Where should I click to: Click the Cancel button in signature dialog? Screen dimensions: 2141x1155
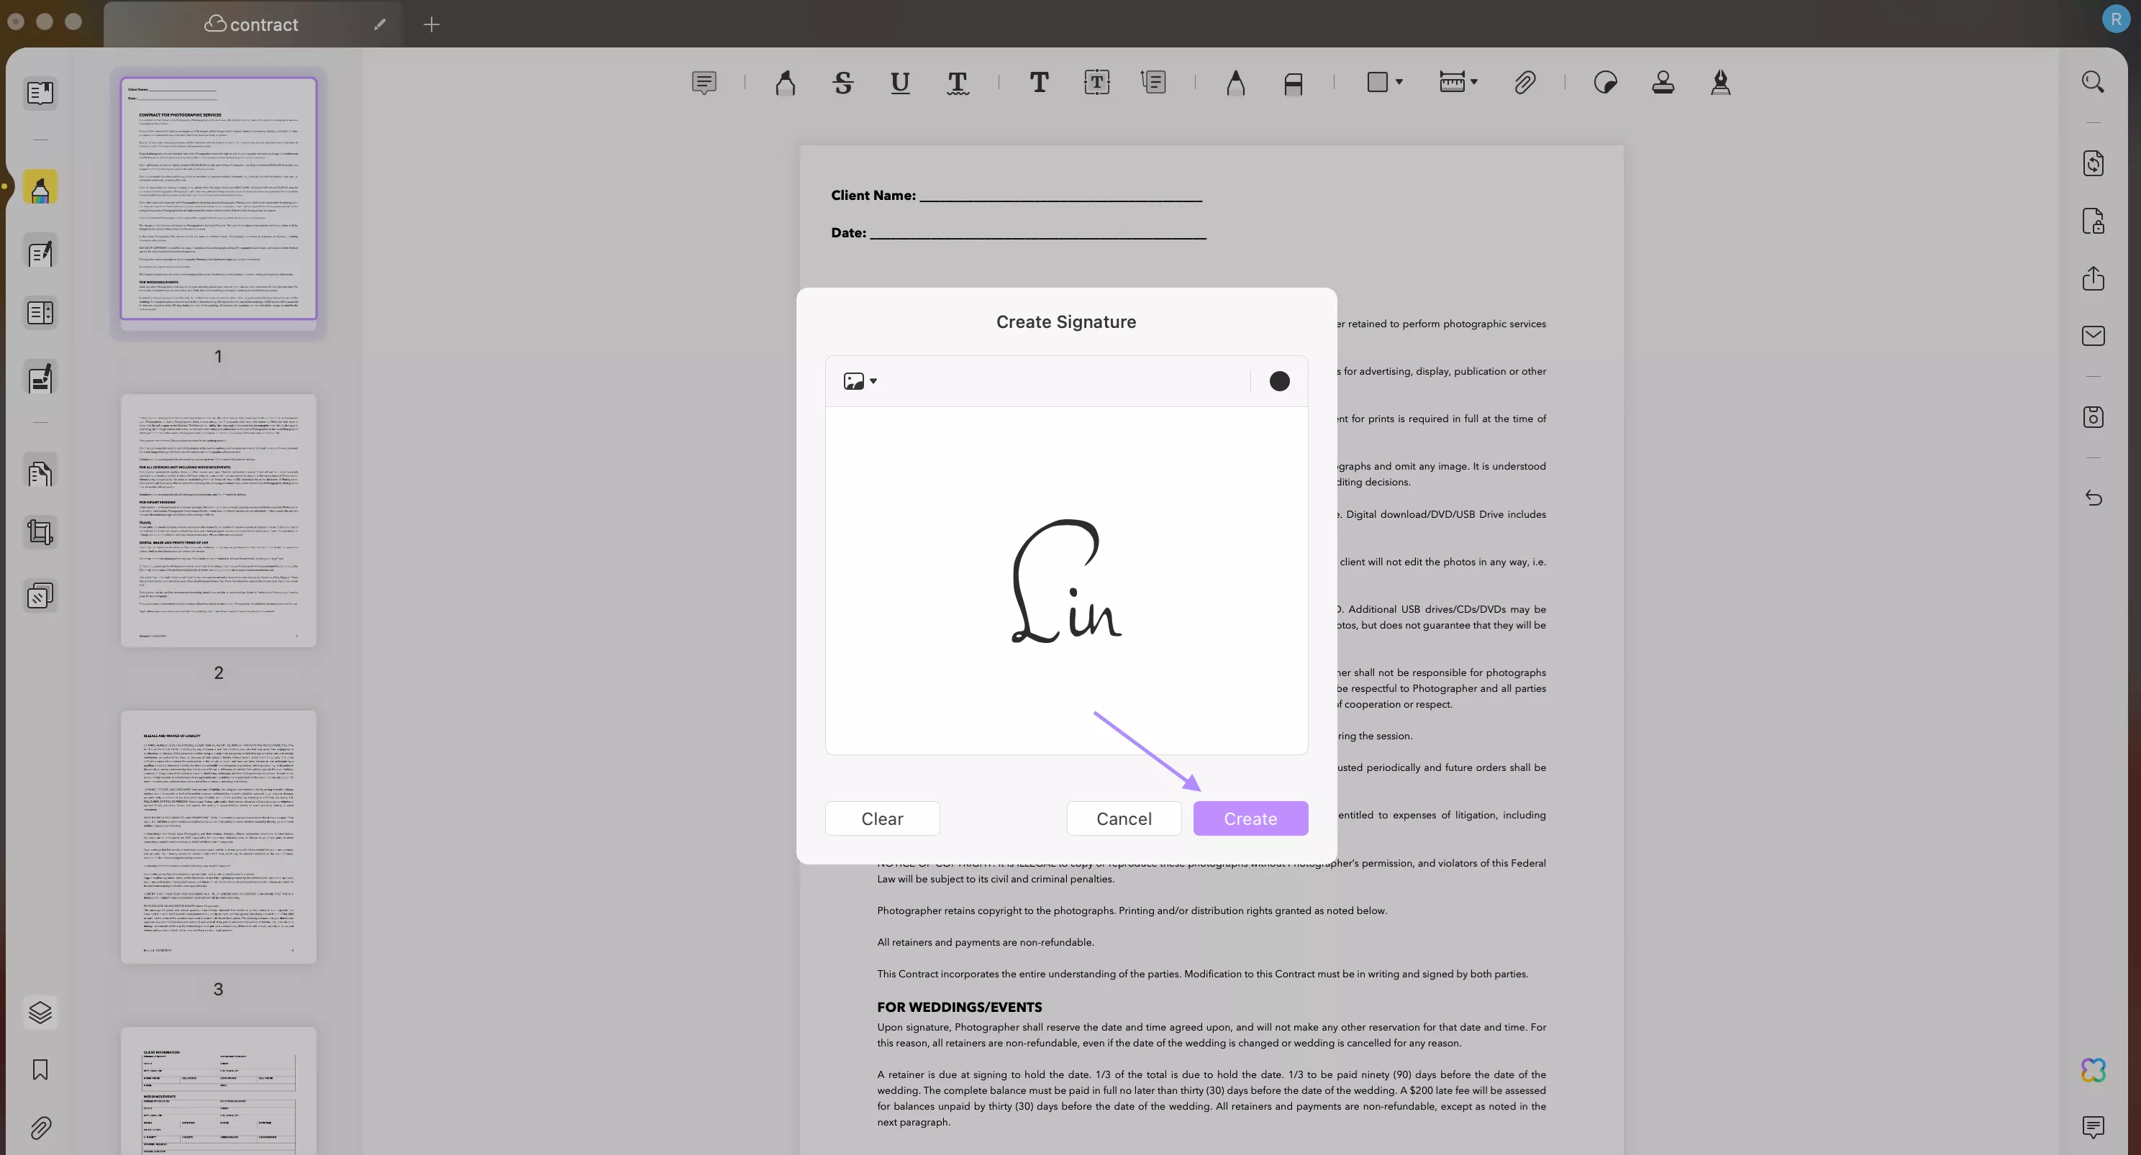tap(1124, 818)
